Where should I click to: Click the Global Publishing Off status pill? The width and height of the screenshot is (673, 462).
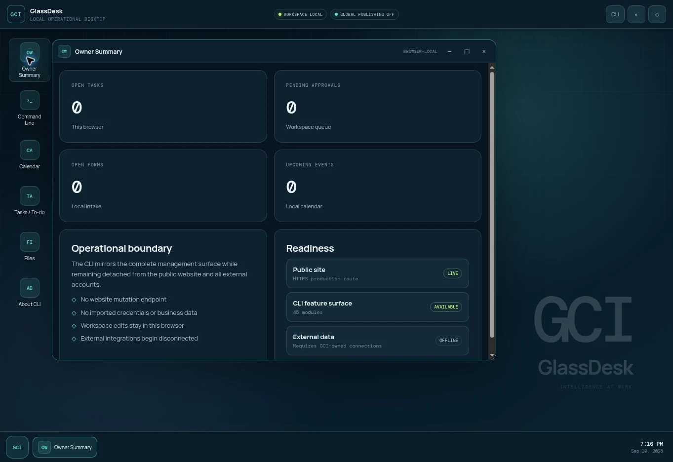click(364, 14)
